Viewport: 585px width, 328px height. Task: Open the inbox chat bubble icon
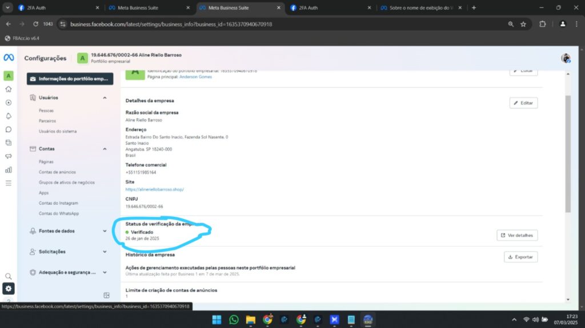8,129
